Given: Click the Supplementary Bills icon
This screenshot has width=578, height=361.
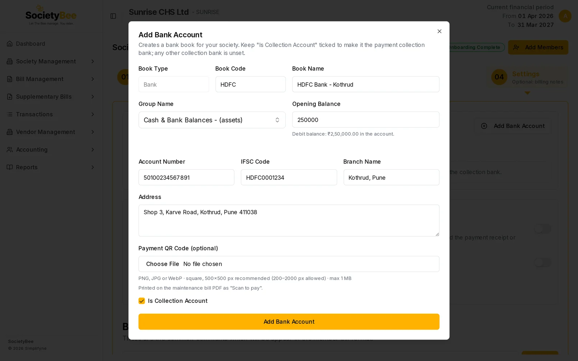Looking at the screenshot, I should point(10,97).
